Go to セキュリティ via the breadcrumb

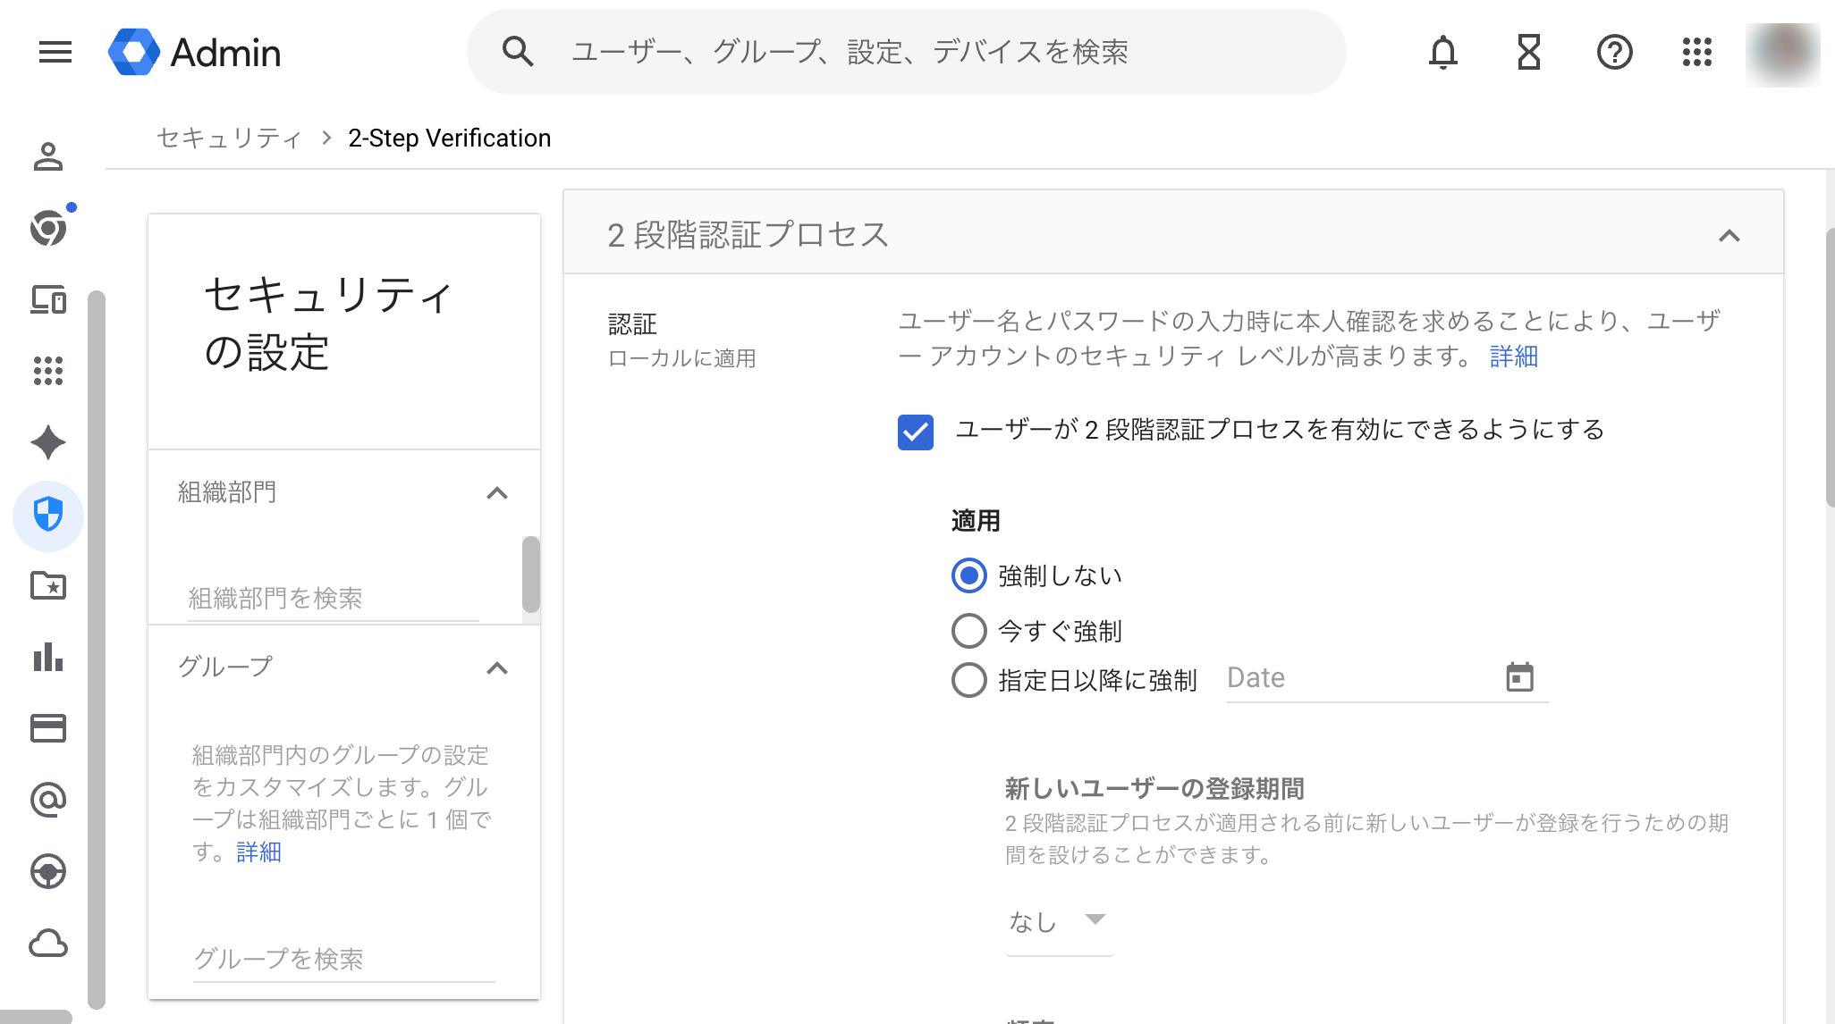pyautogui.click(x=229, y=138)
